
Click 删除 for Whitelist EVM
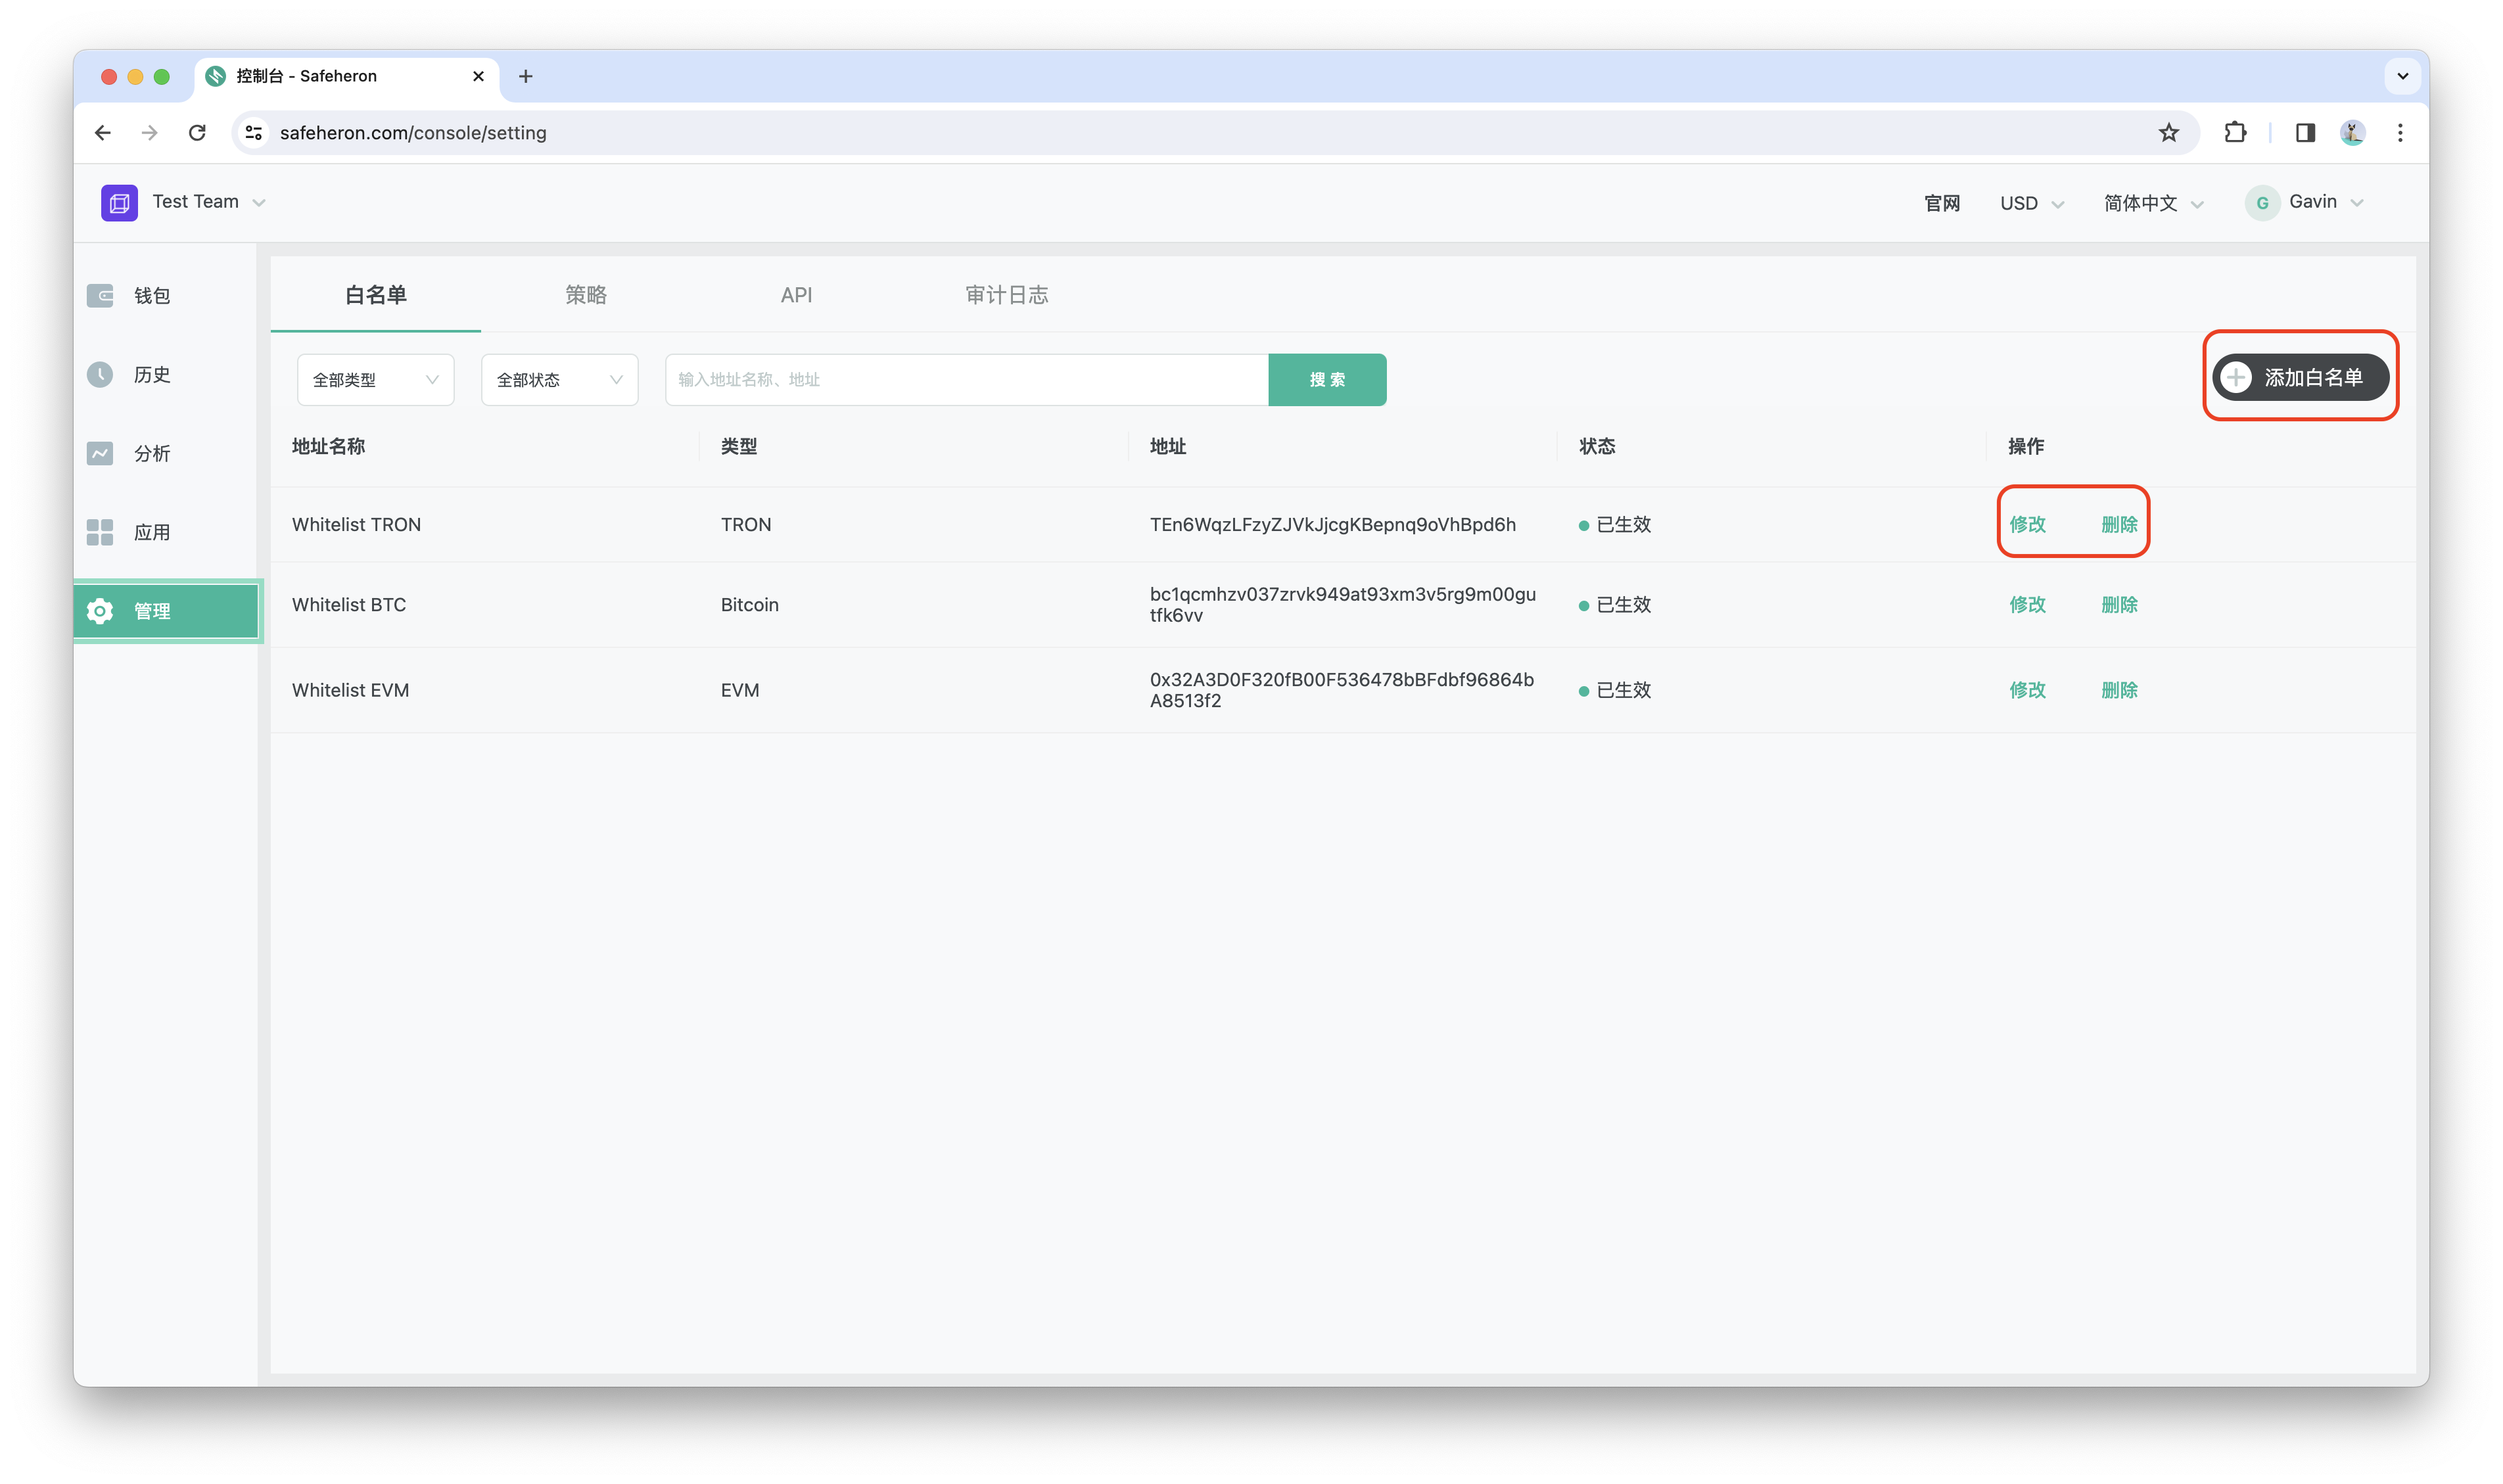2119,690
